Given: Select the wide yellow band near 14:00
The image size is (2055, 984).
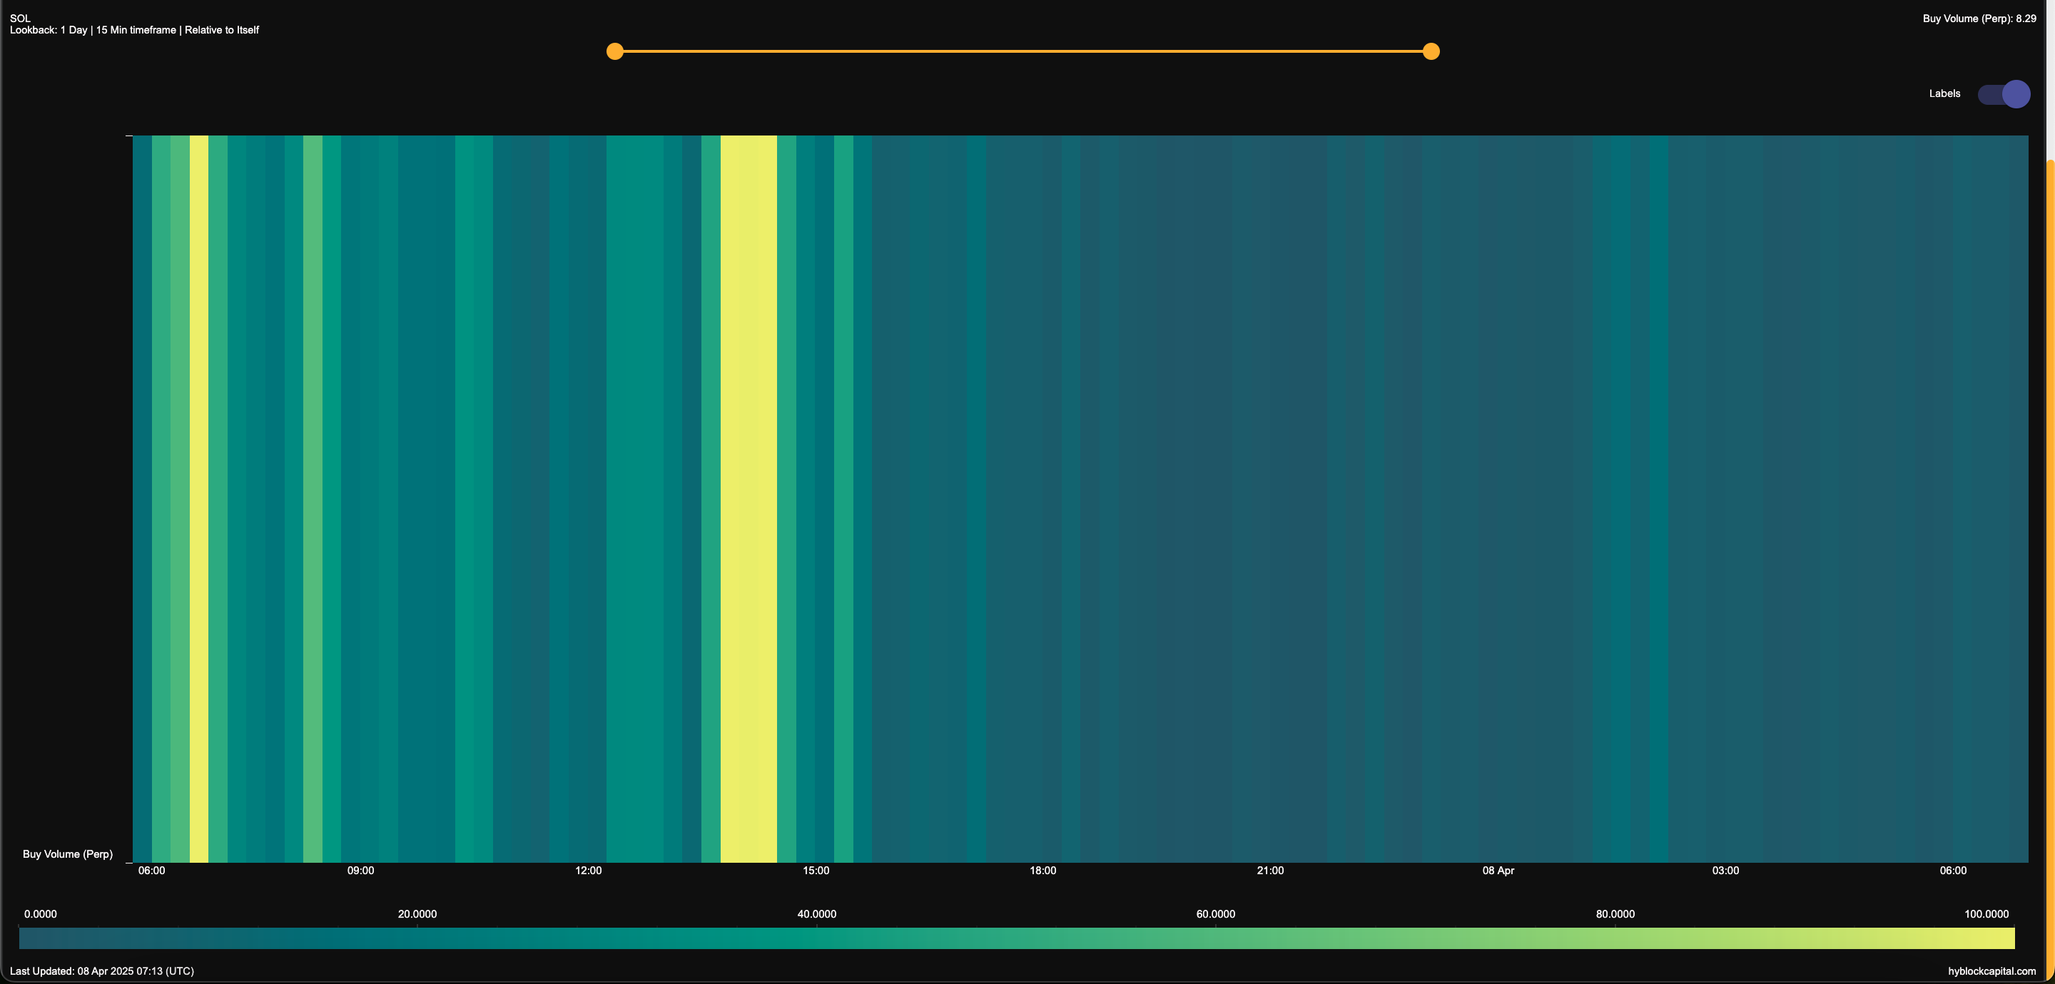Looking at the screenshot, I should (749, 498).
